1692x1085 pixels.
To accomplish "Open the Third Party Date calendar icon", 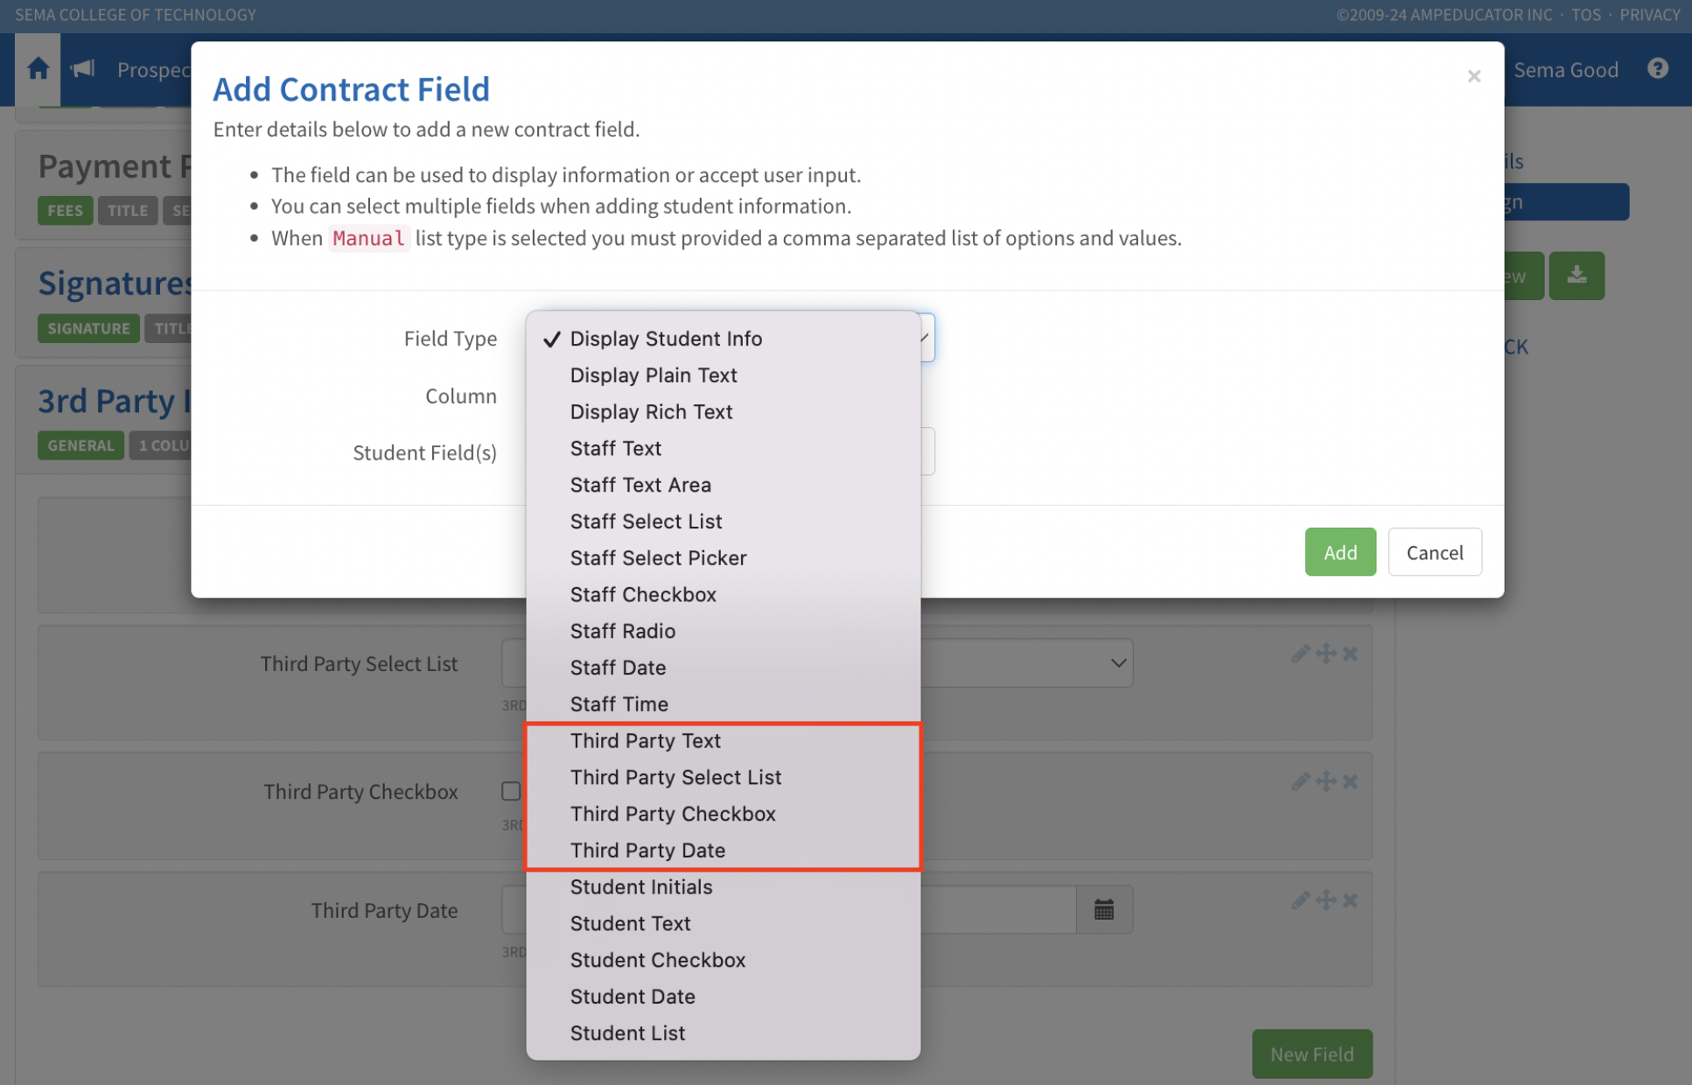I will (x=1103, y=910).
